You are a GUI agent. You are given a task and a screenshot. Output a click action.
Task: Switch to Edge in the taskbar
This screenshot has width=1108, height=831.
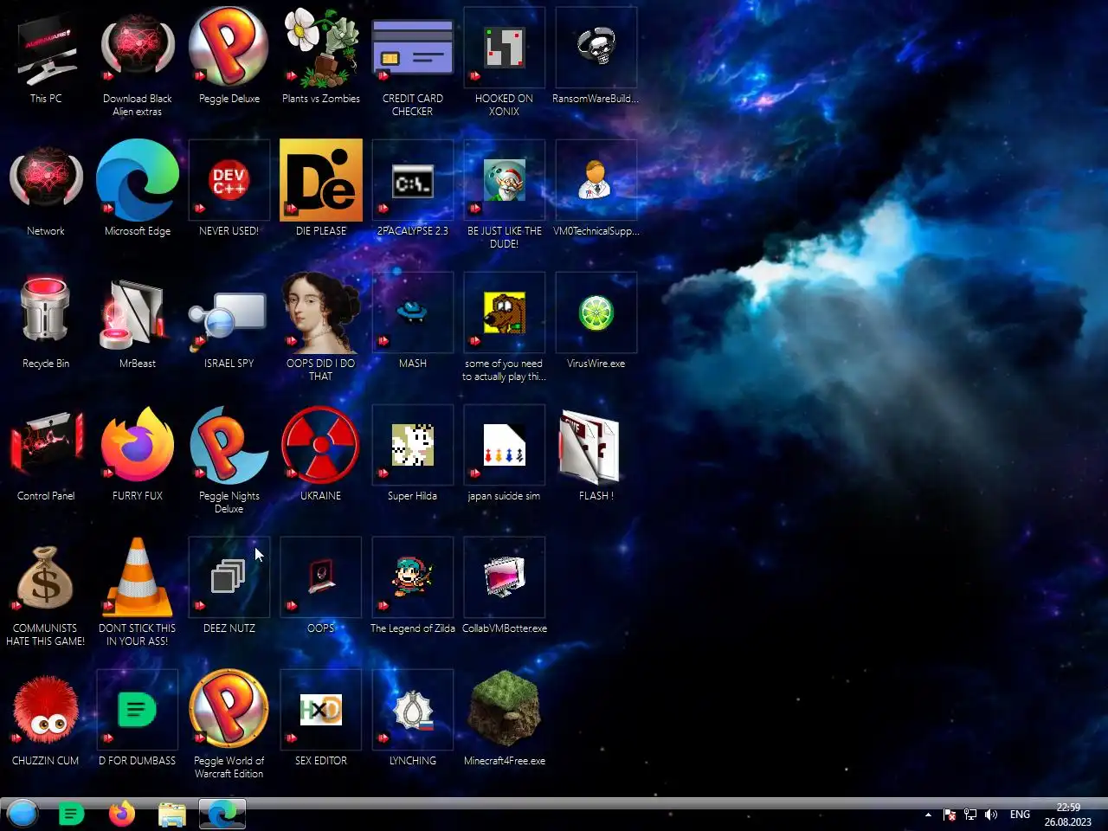[222, 814]
